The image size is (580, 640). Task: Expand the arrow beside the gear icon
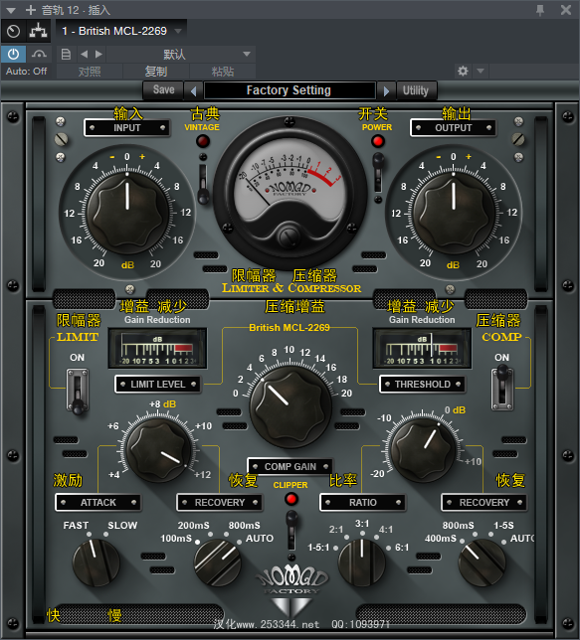481,71
